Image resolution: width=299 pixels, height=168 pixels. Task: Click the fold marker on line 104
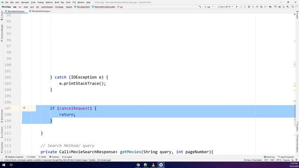(x=21, y=90)
